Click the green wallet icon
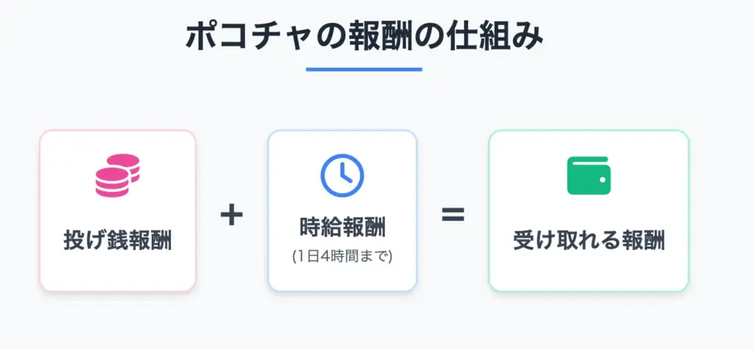 click(x=588, y=175)
